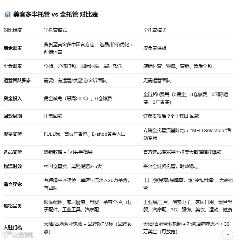
Task: Click the '对比维度' column header
Action: coord(13,30)
